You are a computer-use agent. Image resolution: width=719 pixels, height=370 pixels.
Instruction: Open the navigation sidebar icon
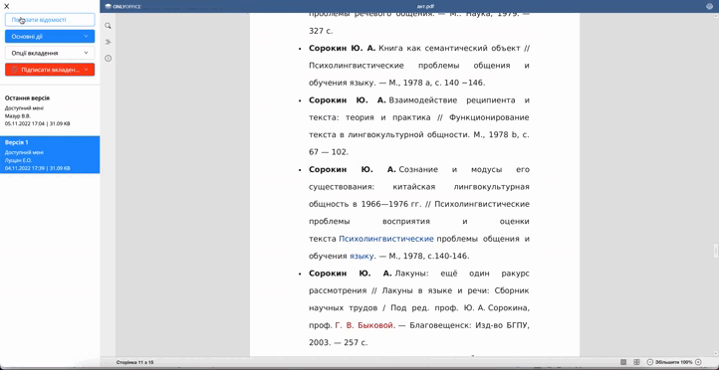(108, 42)
